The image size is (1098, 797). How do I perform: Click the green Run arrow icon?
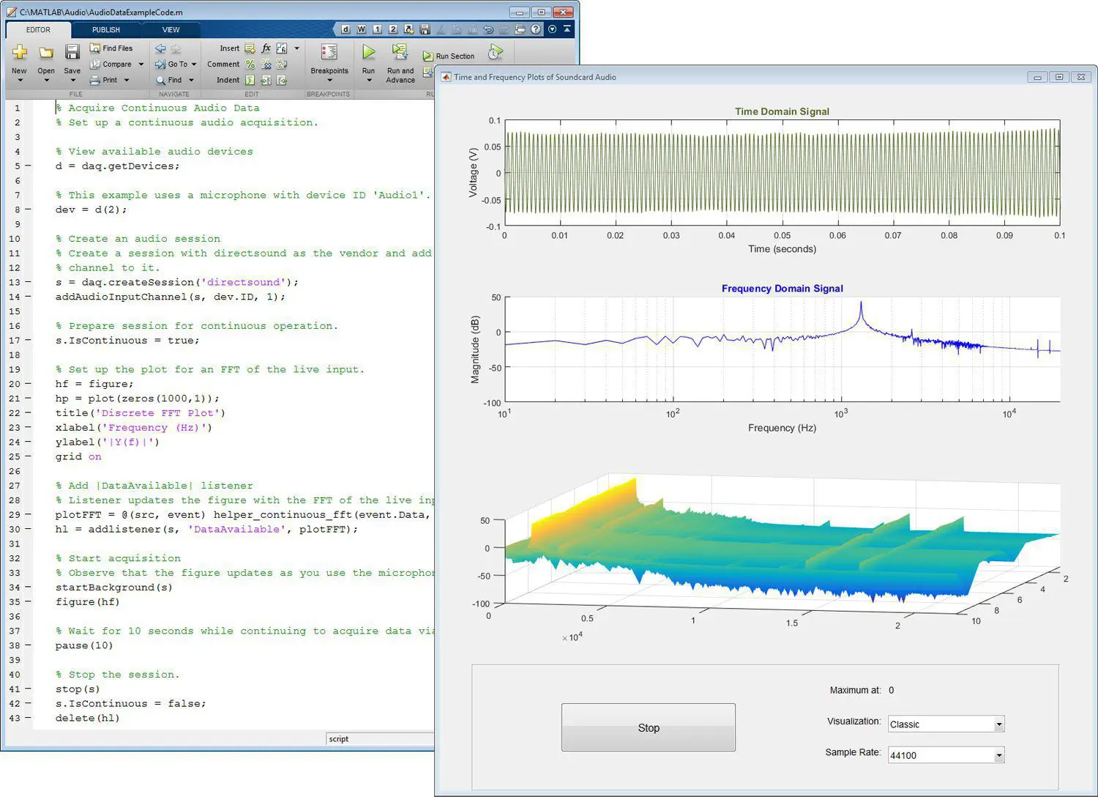(368, 52)
